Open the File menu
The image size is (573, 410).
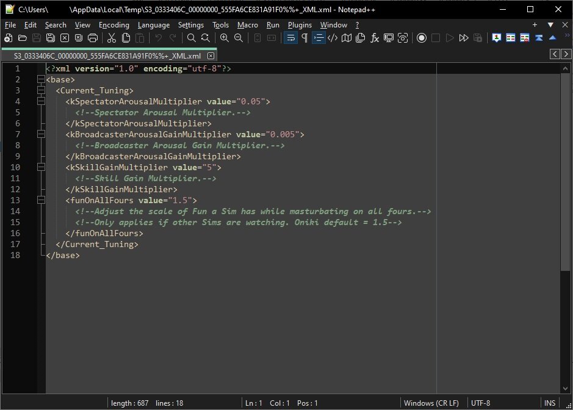(10, 25)
